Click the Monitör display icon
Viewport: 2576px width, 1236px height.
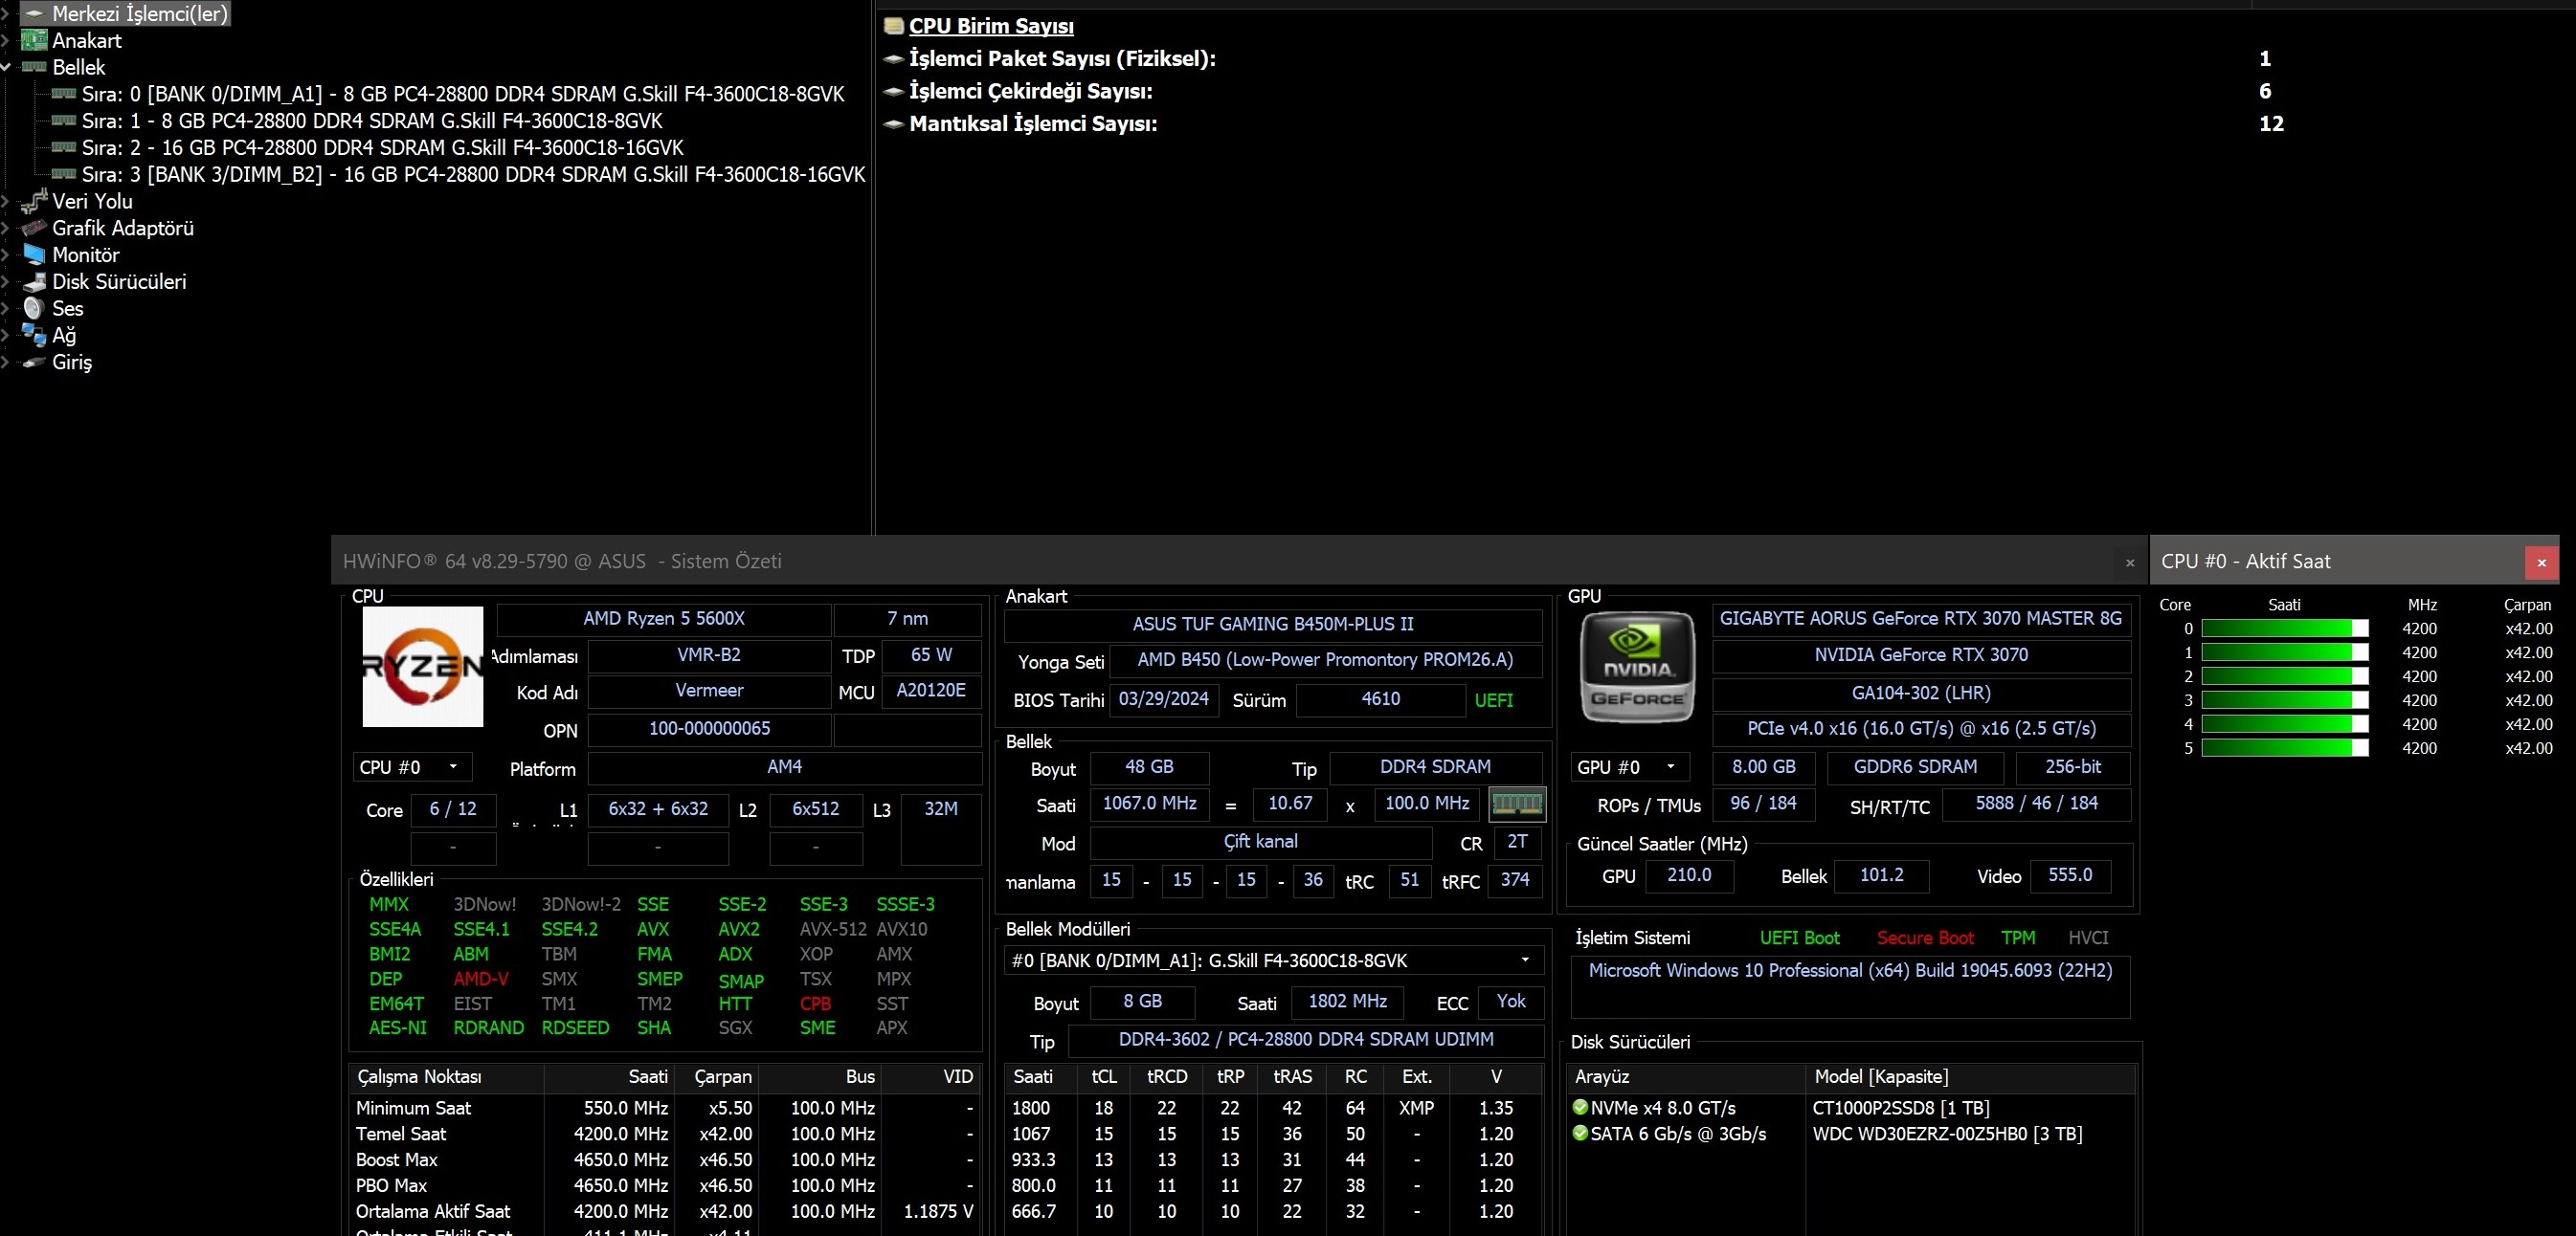[35, 254]
